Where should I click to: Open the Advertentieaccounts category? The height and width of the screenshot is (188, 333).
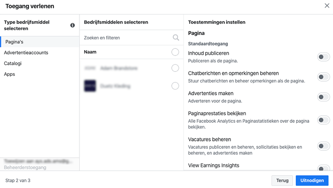tap(26, 53)
